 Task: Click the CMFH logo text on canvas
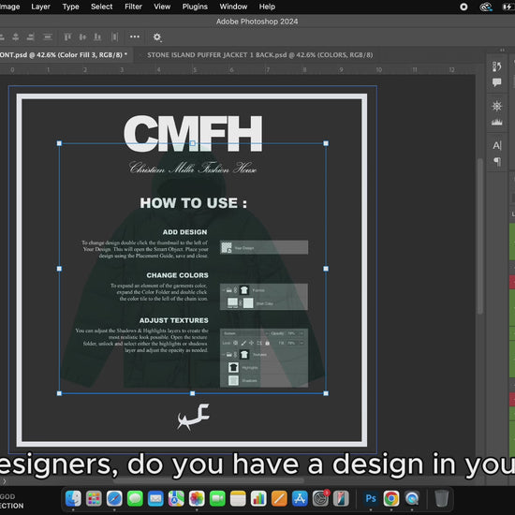pos(193,133)
